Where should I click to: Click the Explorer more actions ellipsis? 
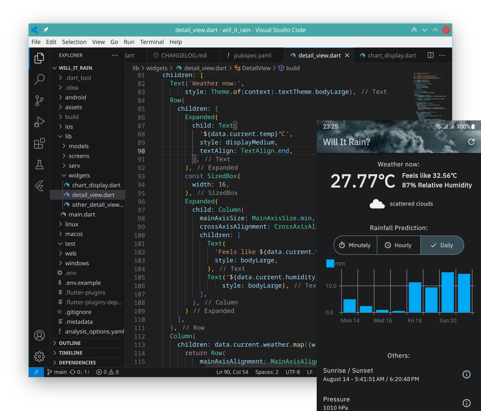coord(115,55)
